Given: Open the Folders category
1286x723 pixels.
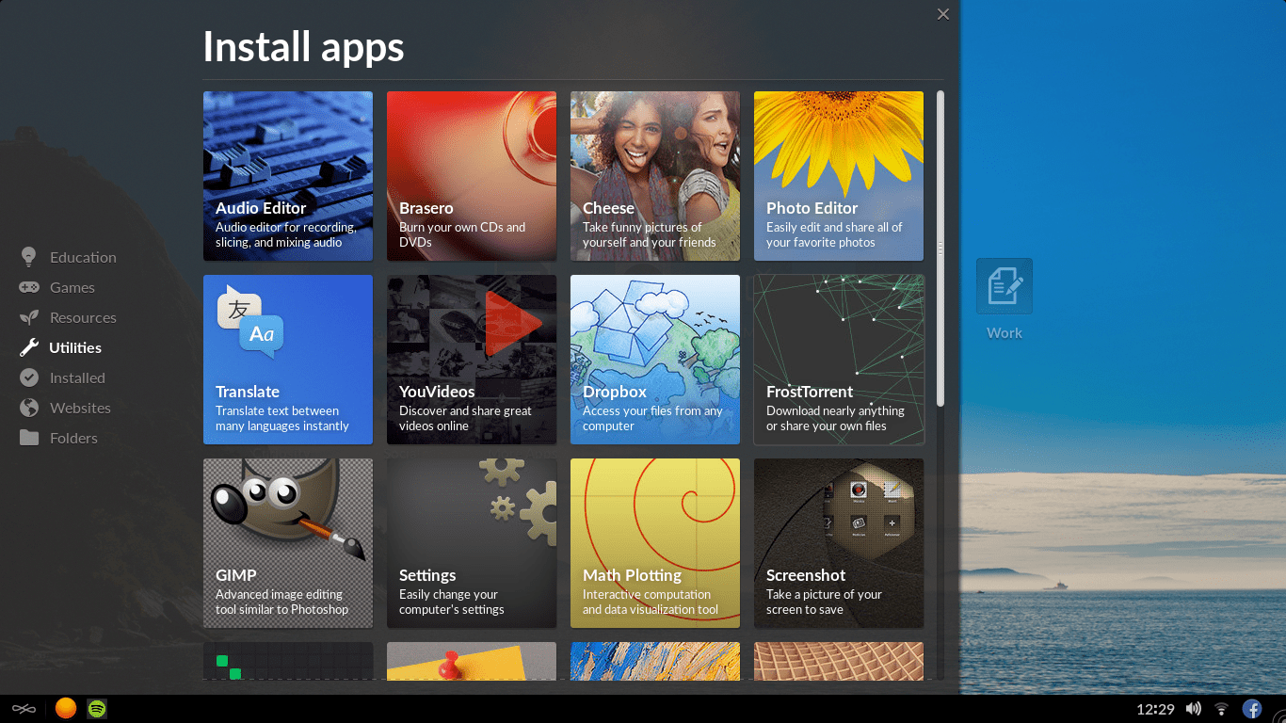Looking at the screenshot, I should point(73,438).
